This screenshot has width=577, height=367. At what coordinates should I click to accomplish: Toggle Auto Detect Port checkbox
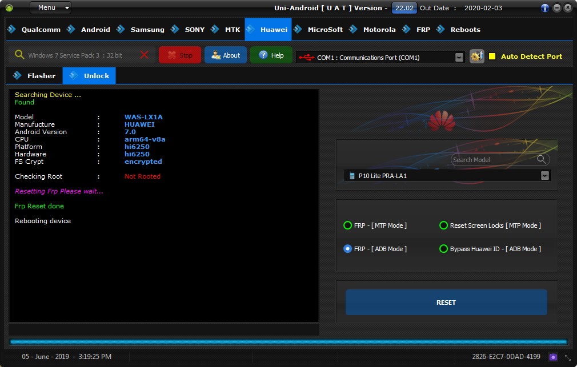click(x=492, y=57)
